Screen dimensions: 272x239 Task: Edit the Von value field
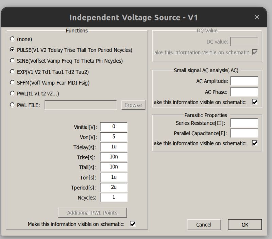pyautogui.click(x=114, y=137)
